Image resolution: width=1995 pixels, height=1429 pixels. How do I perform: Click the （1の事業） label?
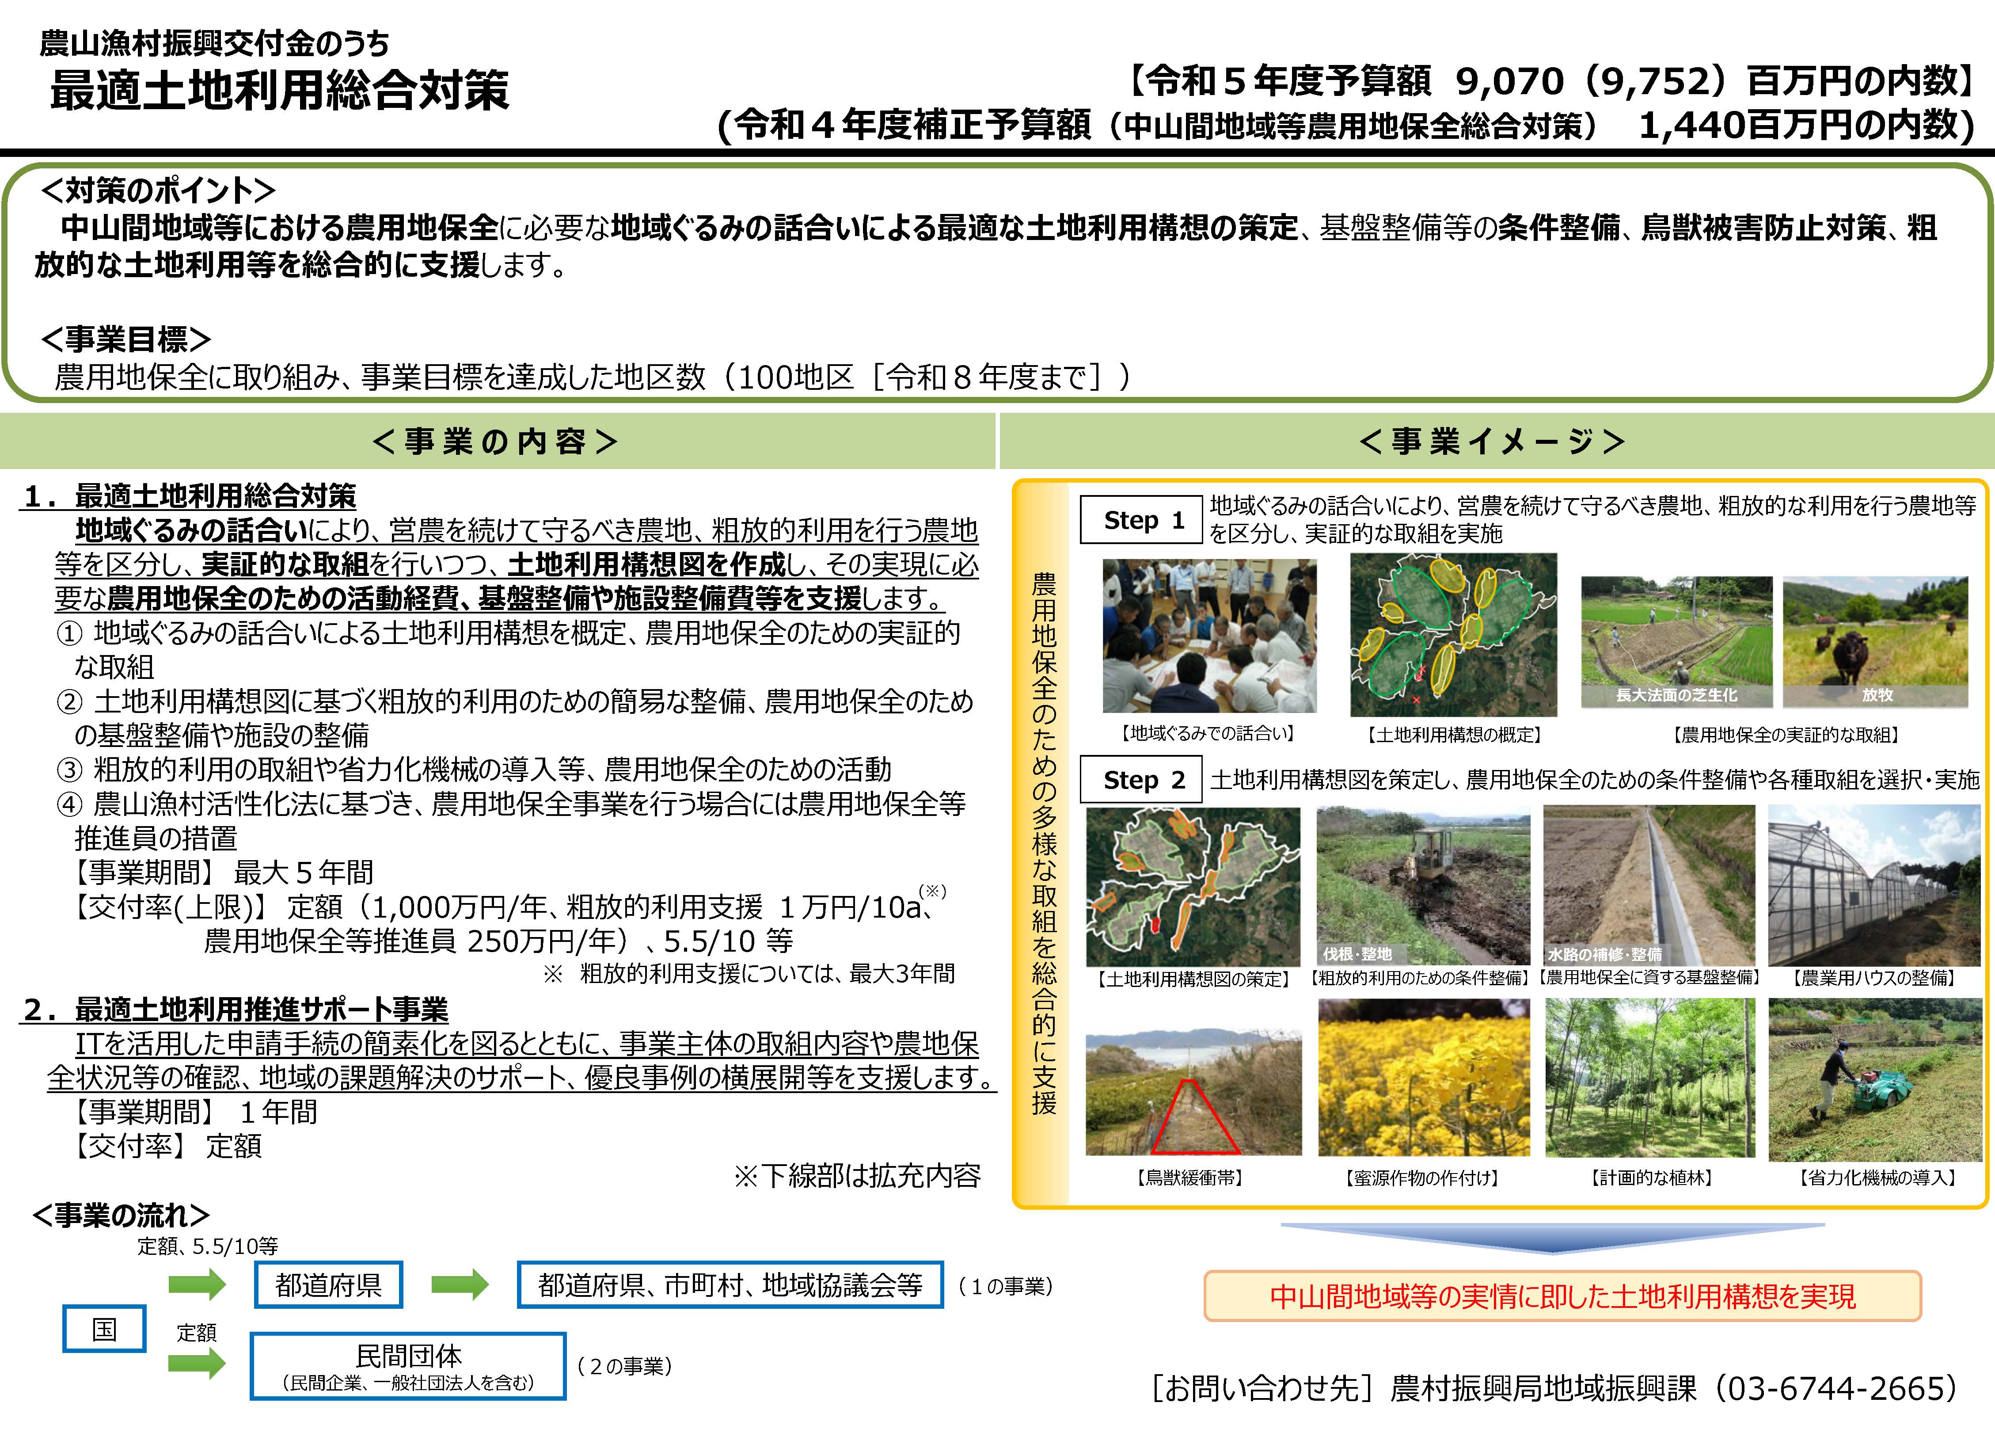point(1005,1286)
